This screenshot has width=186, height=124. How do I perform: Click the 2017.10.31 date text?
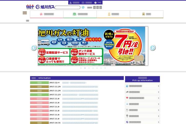[55, 123]
